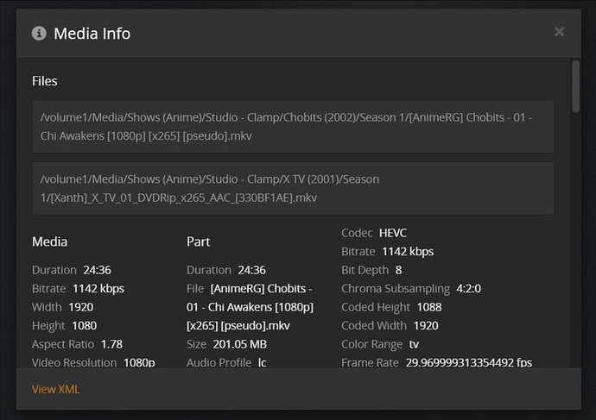Screen dimensions: 596x420
Task: Click the Bit Depth value 8
Action: tap(399, 270)
